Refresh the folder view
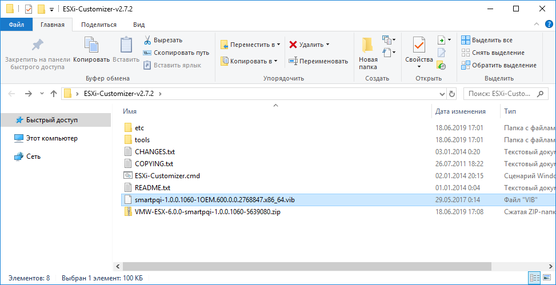This screenshot has width=556, height=285. coord(452,94)
